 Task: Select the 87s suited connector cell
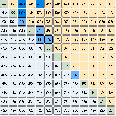point(66,57)
